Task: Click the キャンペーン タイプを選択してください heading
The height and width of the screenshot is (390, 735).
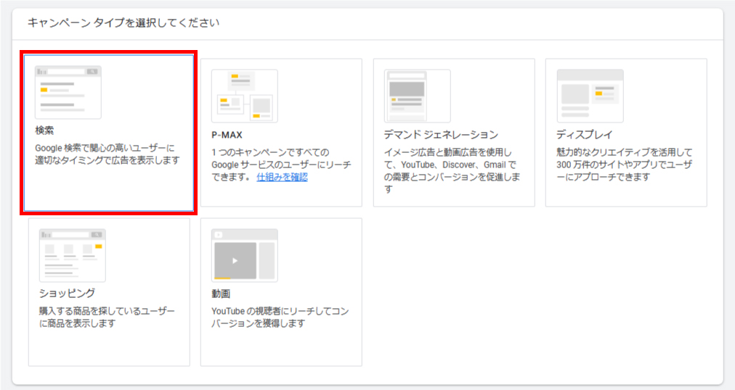Action: tap(123, 23)
